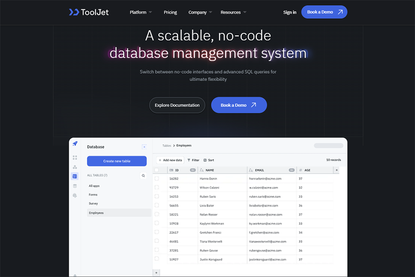The height and width of the screenshot is (277, 415).
Task: Check the row for ID 46481
Action: (x=156, y=241)
